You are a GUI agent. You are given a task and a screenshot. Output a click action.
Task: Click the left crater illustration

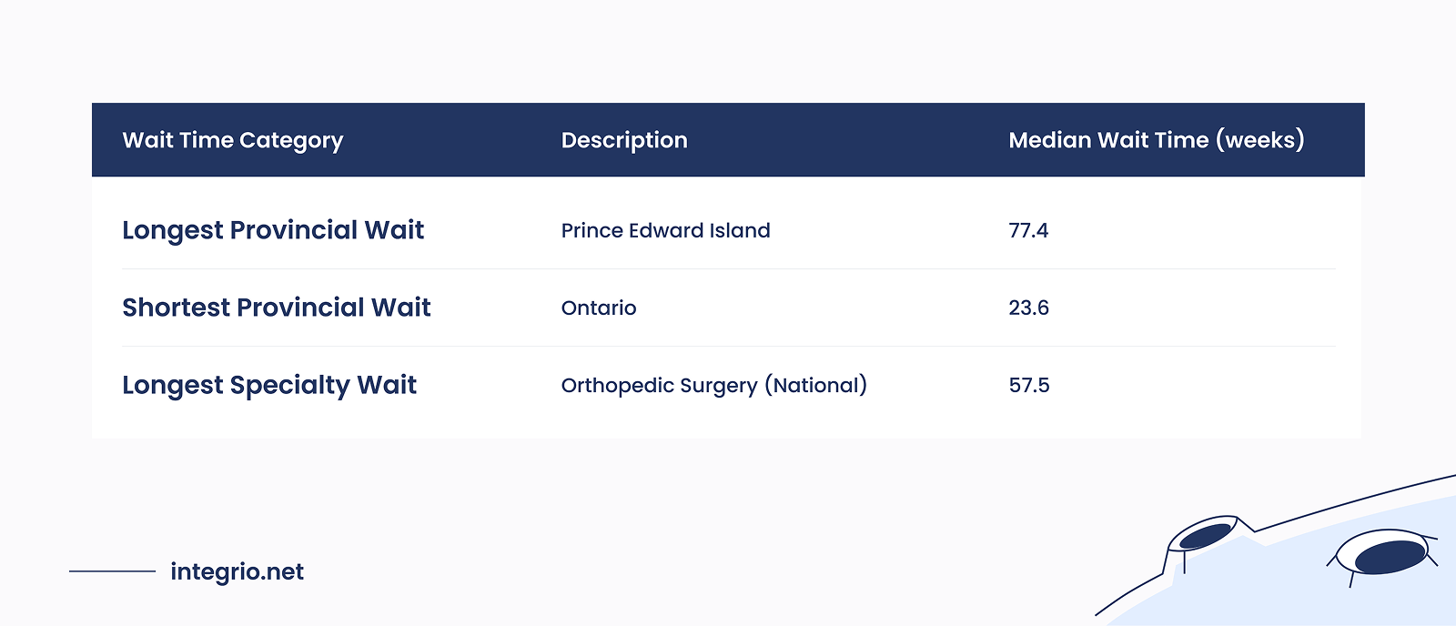(1205, 536)
